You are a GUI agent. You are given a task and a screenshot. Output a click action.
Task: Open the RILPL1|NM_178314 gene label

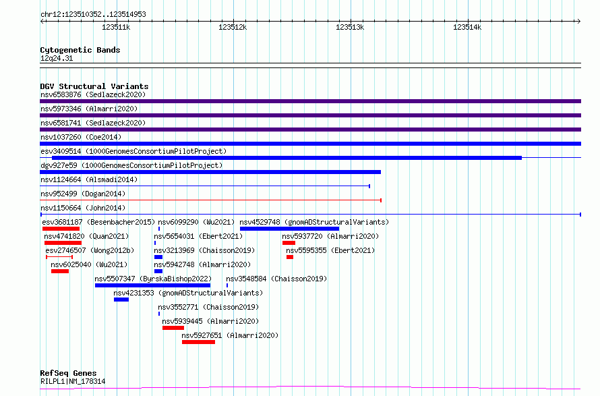pos(73,381)
